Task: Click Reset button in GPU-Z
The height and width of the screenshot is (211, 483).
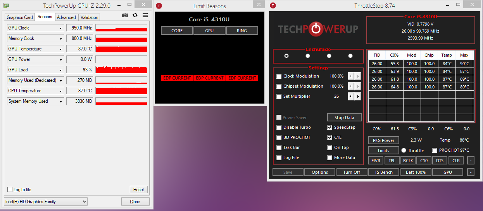Action: (x=138, y=190)
